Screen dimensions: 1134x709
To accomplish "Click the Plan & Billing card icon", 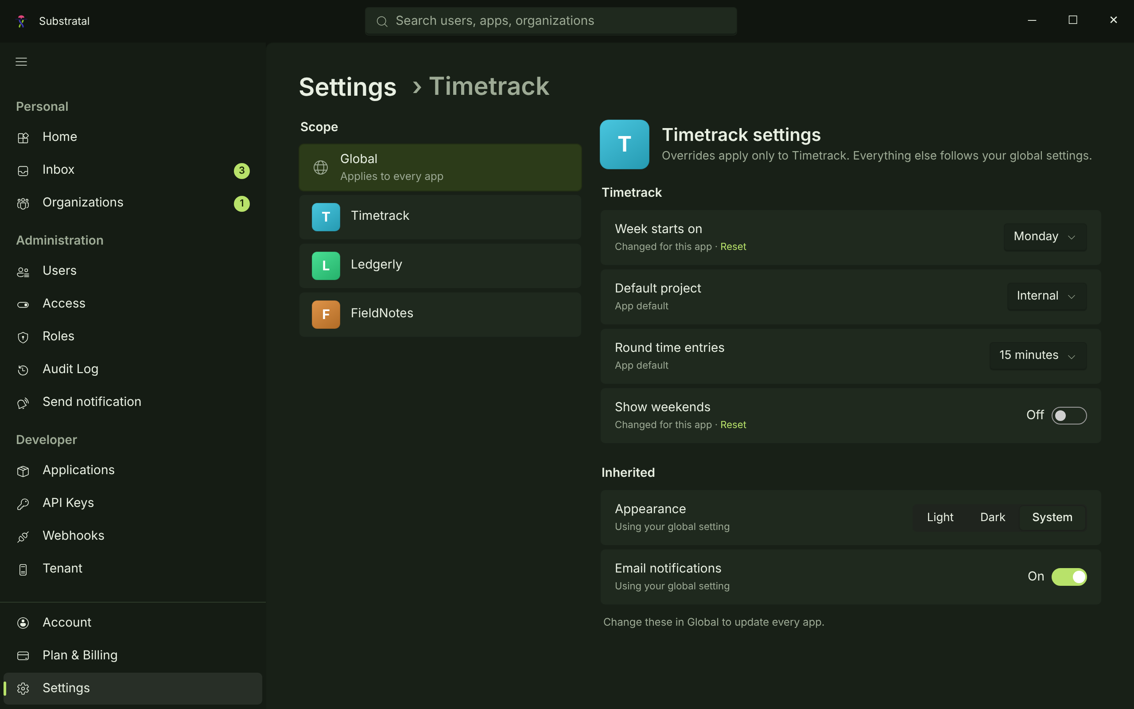I will [23, 655].
